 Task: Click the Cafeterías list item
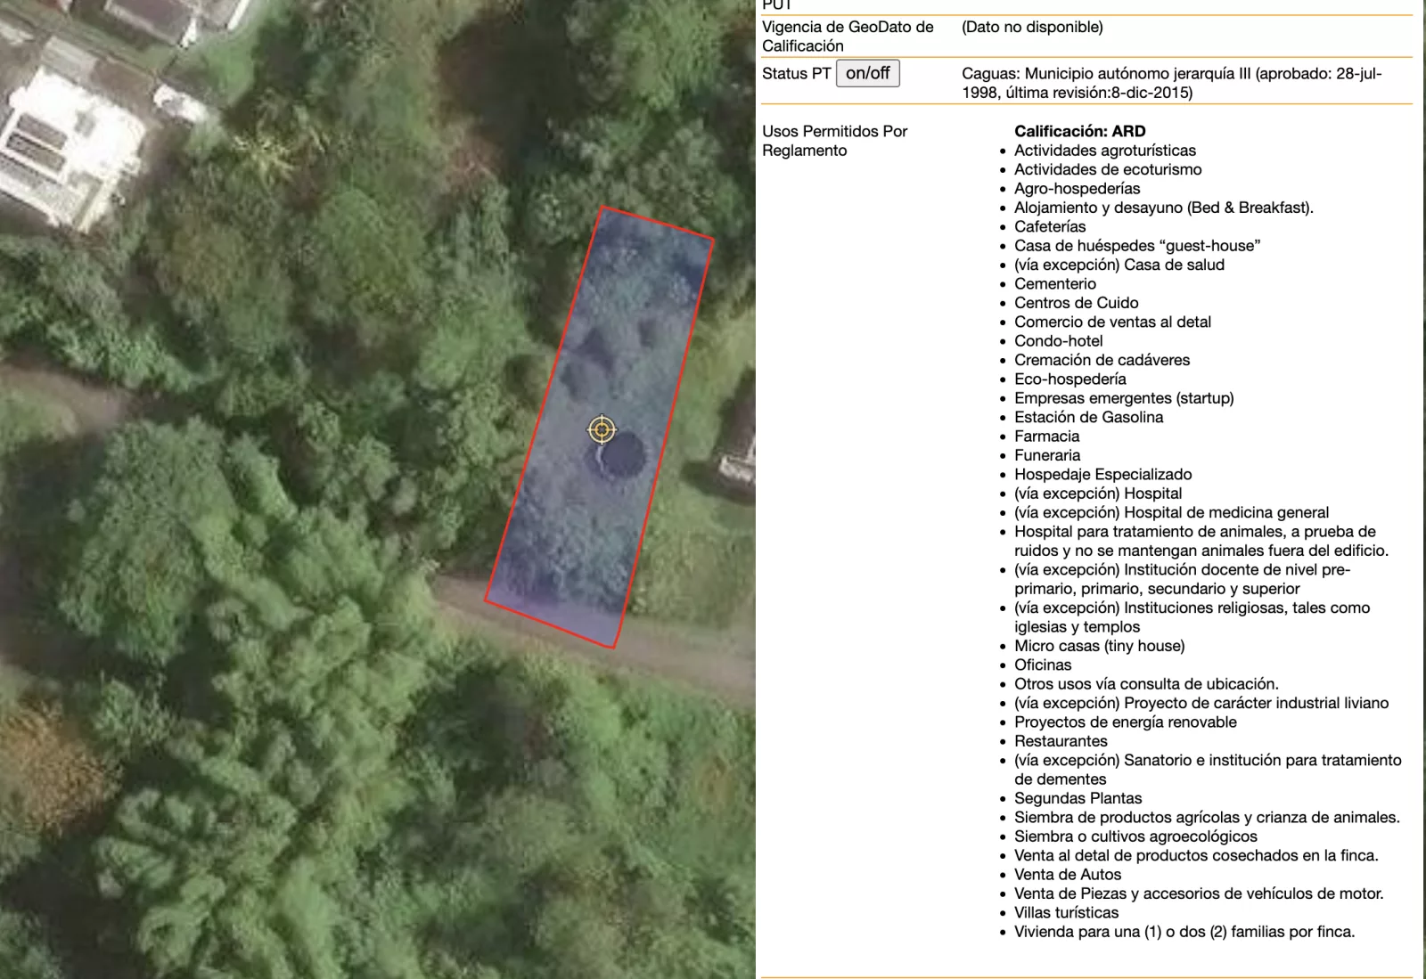(x=1050, y=226)
